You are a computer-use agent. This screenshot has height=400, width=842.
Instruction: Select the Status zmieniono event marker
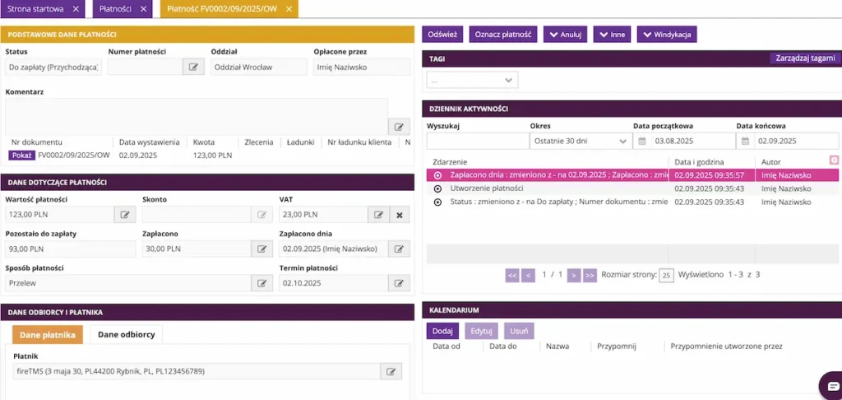[437, 202]
